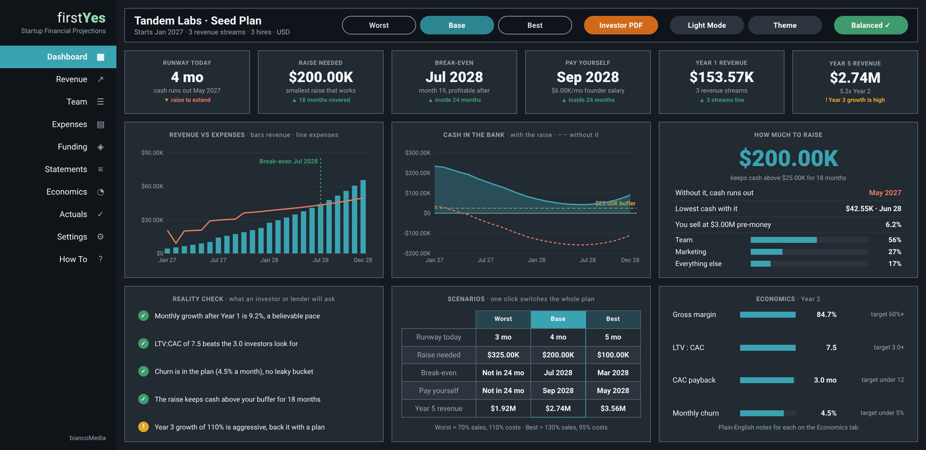Click the $42.55K · Jun 28 value

tap(874, 209)
